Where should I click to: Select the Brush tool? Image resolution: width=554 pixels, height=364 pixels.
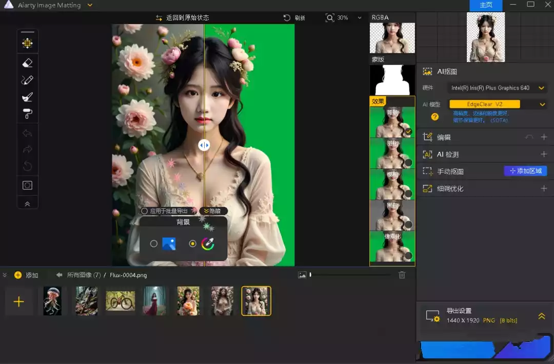[x=28, y=97]
